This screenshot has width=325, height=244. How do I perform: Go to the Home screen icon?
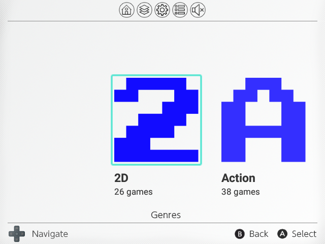(126, 10)
